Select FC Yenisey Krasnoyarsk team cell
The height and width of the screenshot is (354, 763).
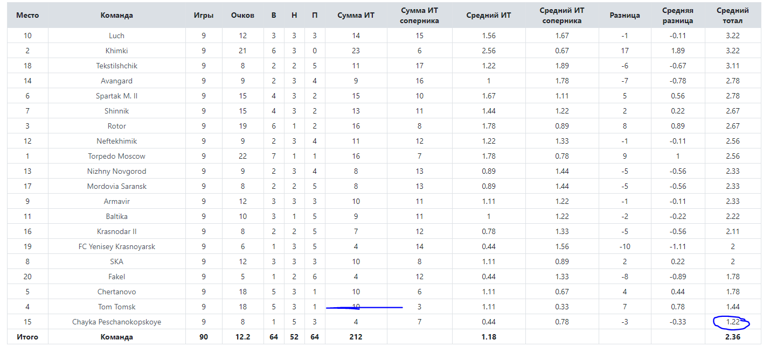pos(116,246)
